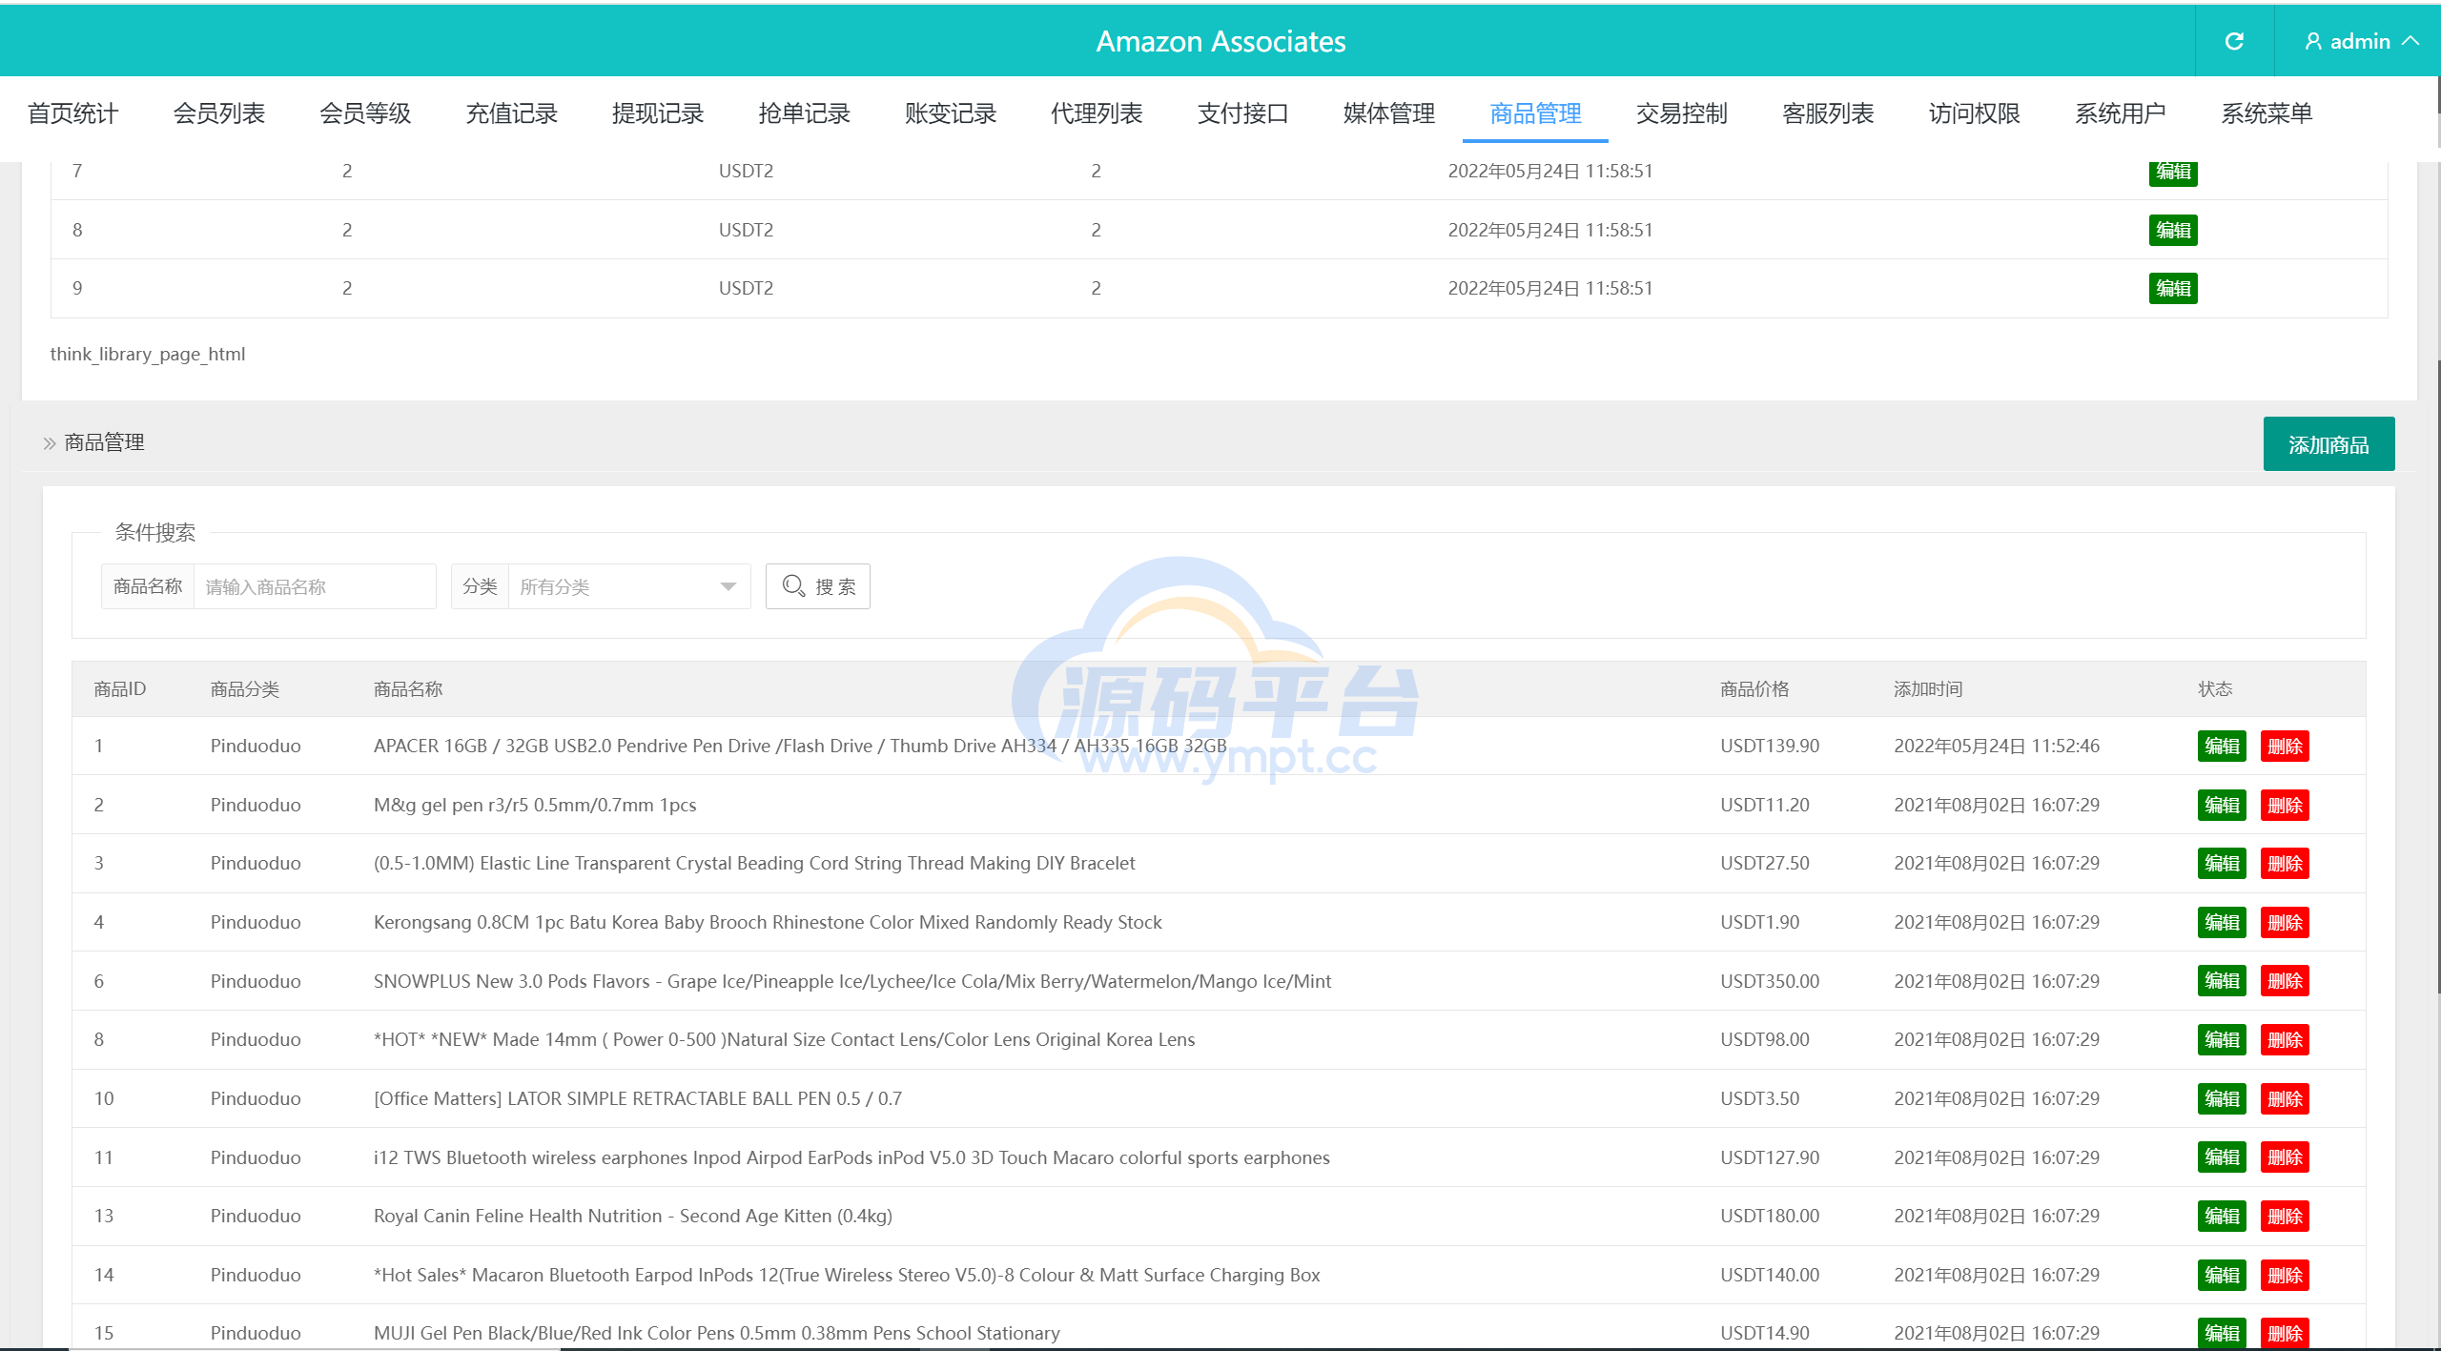Delete the LATOR retractable ball pen
The image size is (2441, 1351).
[2285, 1098]
